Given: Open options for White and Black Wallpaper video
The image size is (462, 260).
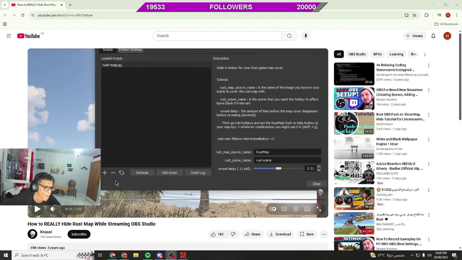Looking at the screenshot, I should coord(429,139).
